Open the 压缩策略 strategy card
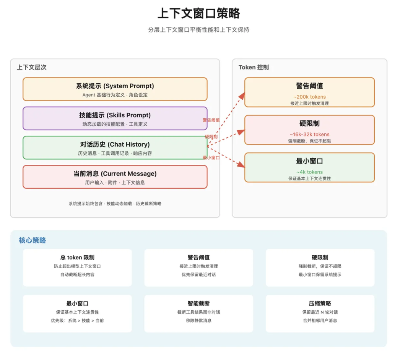The image size is (413, 360). click(320, 313)
